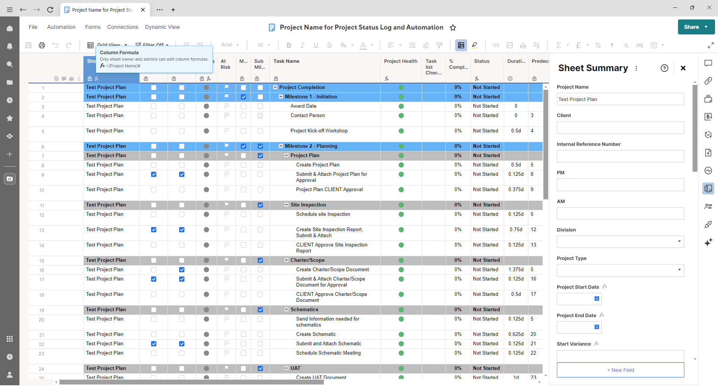Collapse the Site Inspection group

tap(287, 205)
